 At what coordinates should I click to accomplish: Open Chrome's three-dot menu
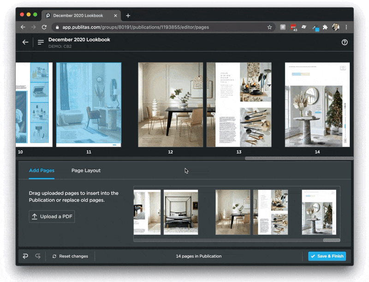346,27
